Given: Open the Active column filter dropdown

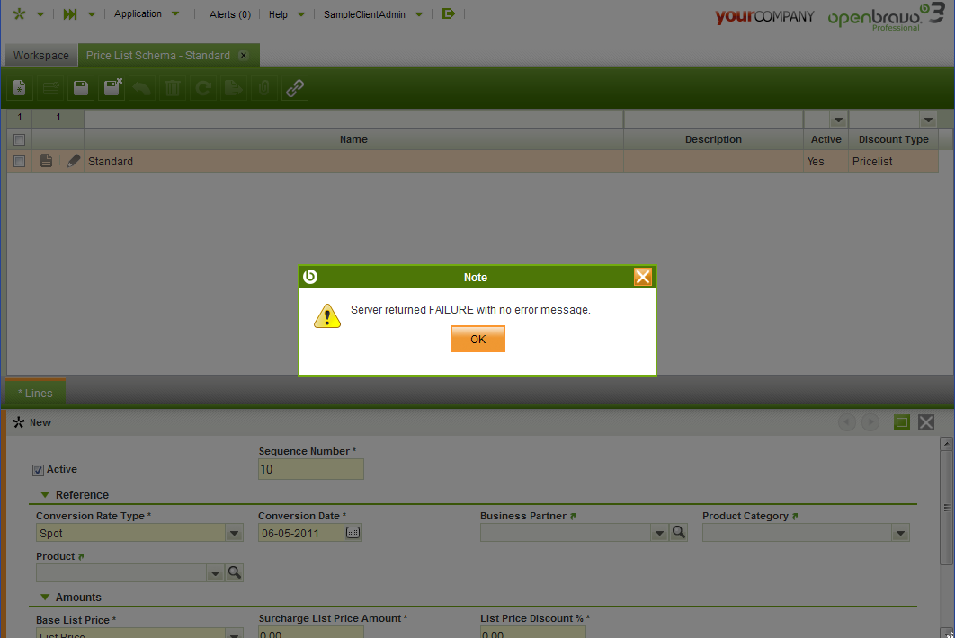Looking at the screenshot, I should pyautogui.click(x=838, y=120).
